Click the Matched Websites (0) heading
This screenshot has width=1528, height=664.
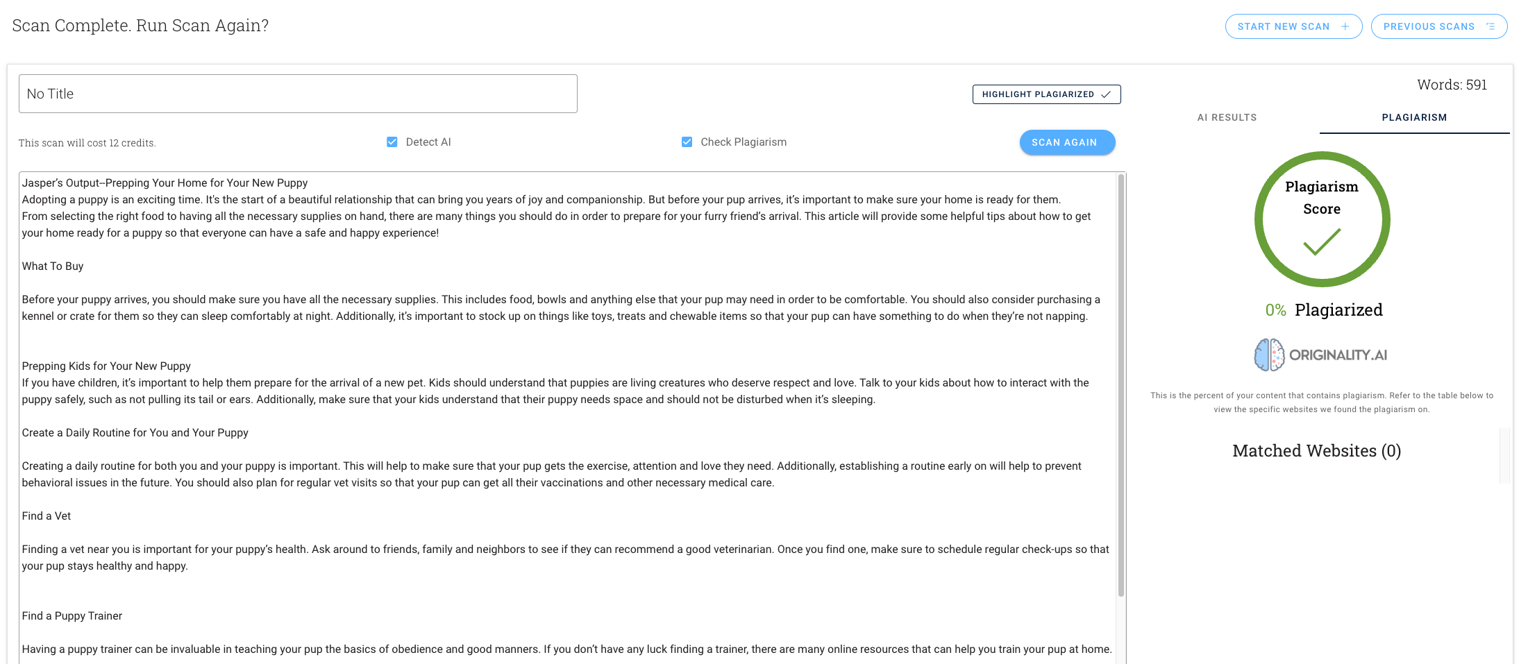(1317, 450)
